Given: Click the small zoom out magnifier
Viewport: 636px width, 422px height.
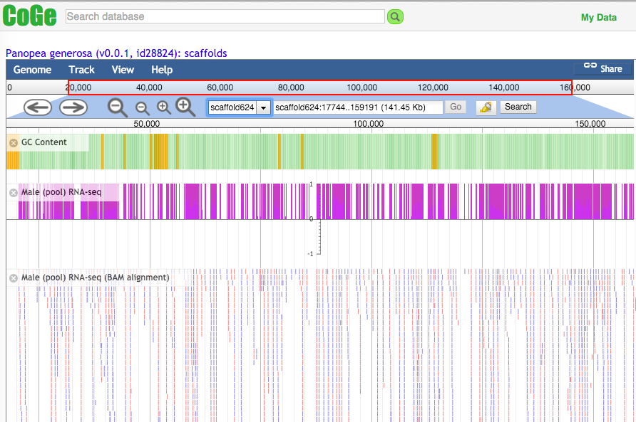Looking at the screenshot, I should tap(142, 109).
